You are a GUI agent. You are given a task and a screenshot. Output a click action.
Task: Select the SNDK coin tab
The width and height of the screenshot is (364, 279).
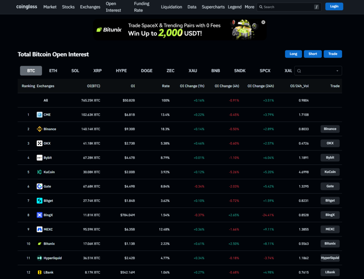point(240,71)
